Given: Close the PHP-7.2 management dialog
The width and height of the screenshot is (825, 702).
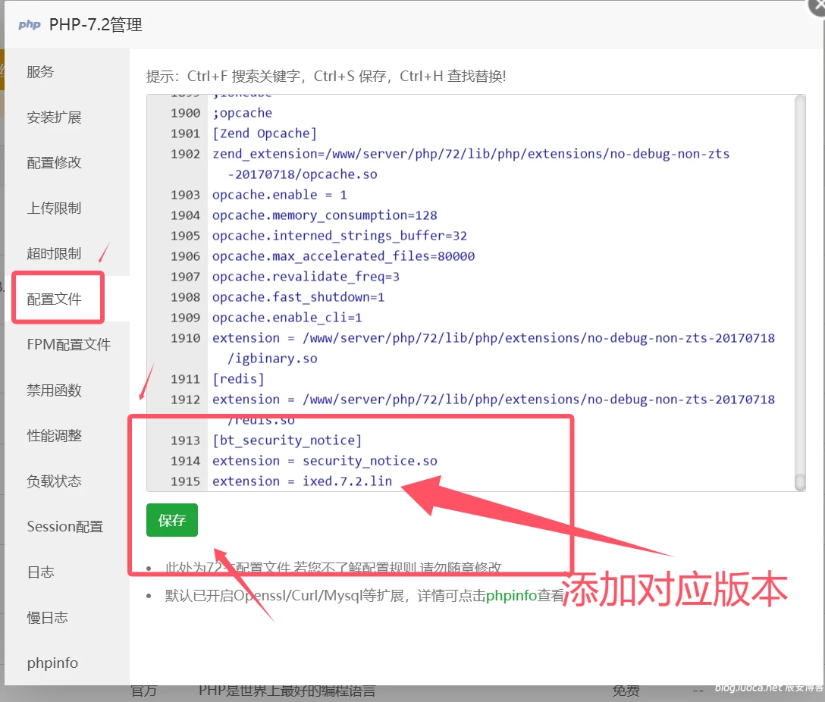Looking at the screenshot, I should click(817, 5).
